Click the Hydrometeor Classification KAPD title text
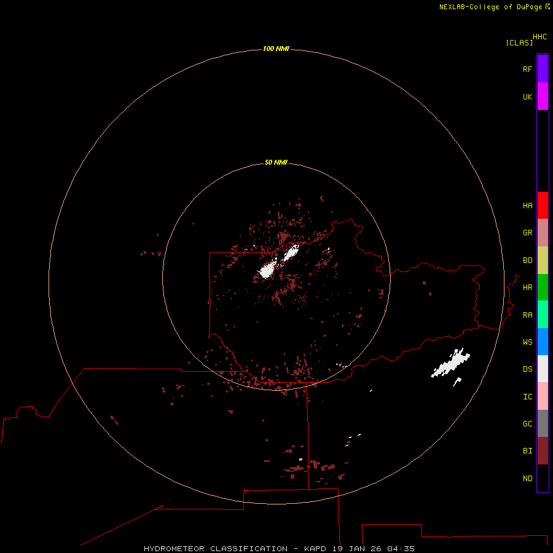 click(x=279, y=549)
